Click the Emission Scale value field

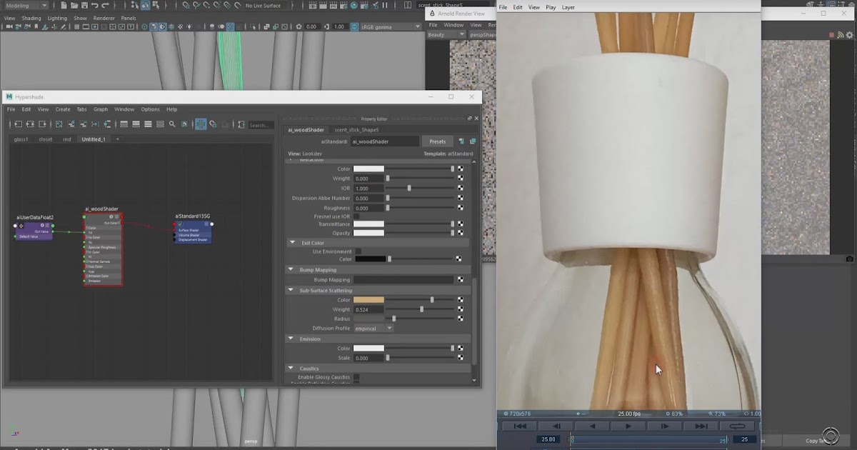pyautogui.click(x=369, y=358)
